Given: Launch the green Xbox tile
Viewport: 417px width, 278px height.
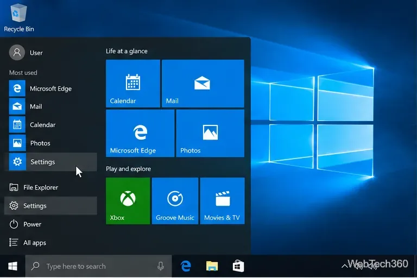Looking at the screenshot, I should point(128,201).
